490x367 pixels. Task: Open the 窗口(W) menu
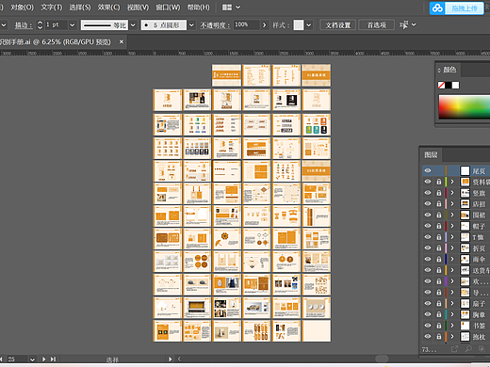click(168, 8)
